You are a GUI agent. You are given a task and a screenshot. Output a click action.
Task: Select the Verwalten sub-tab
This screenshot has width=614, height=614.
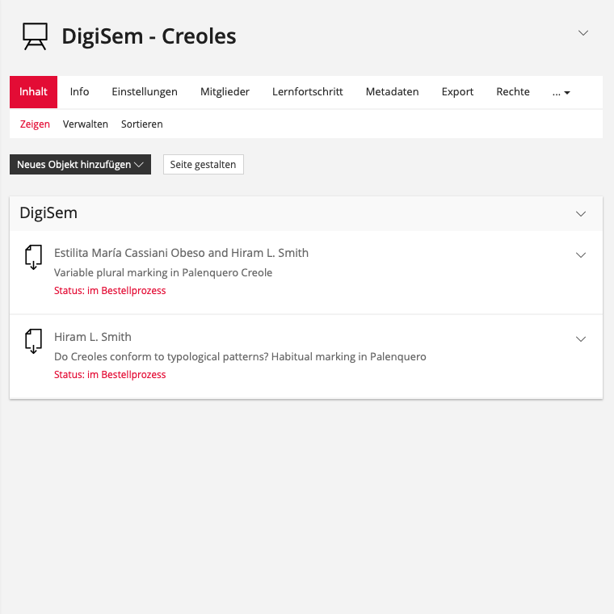pos(86,124)
